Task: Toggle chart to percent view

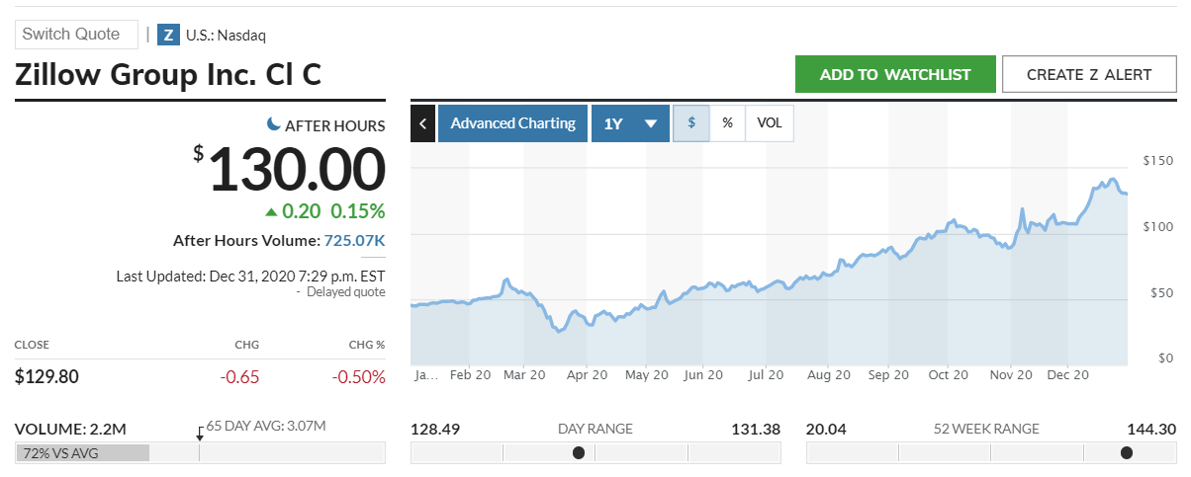Action: [727, 123]
